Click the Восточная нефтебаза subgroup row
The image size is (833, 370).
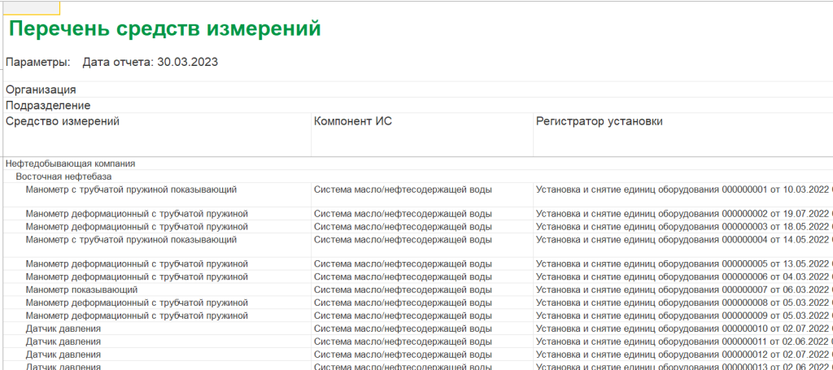(63, 176)
